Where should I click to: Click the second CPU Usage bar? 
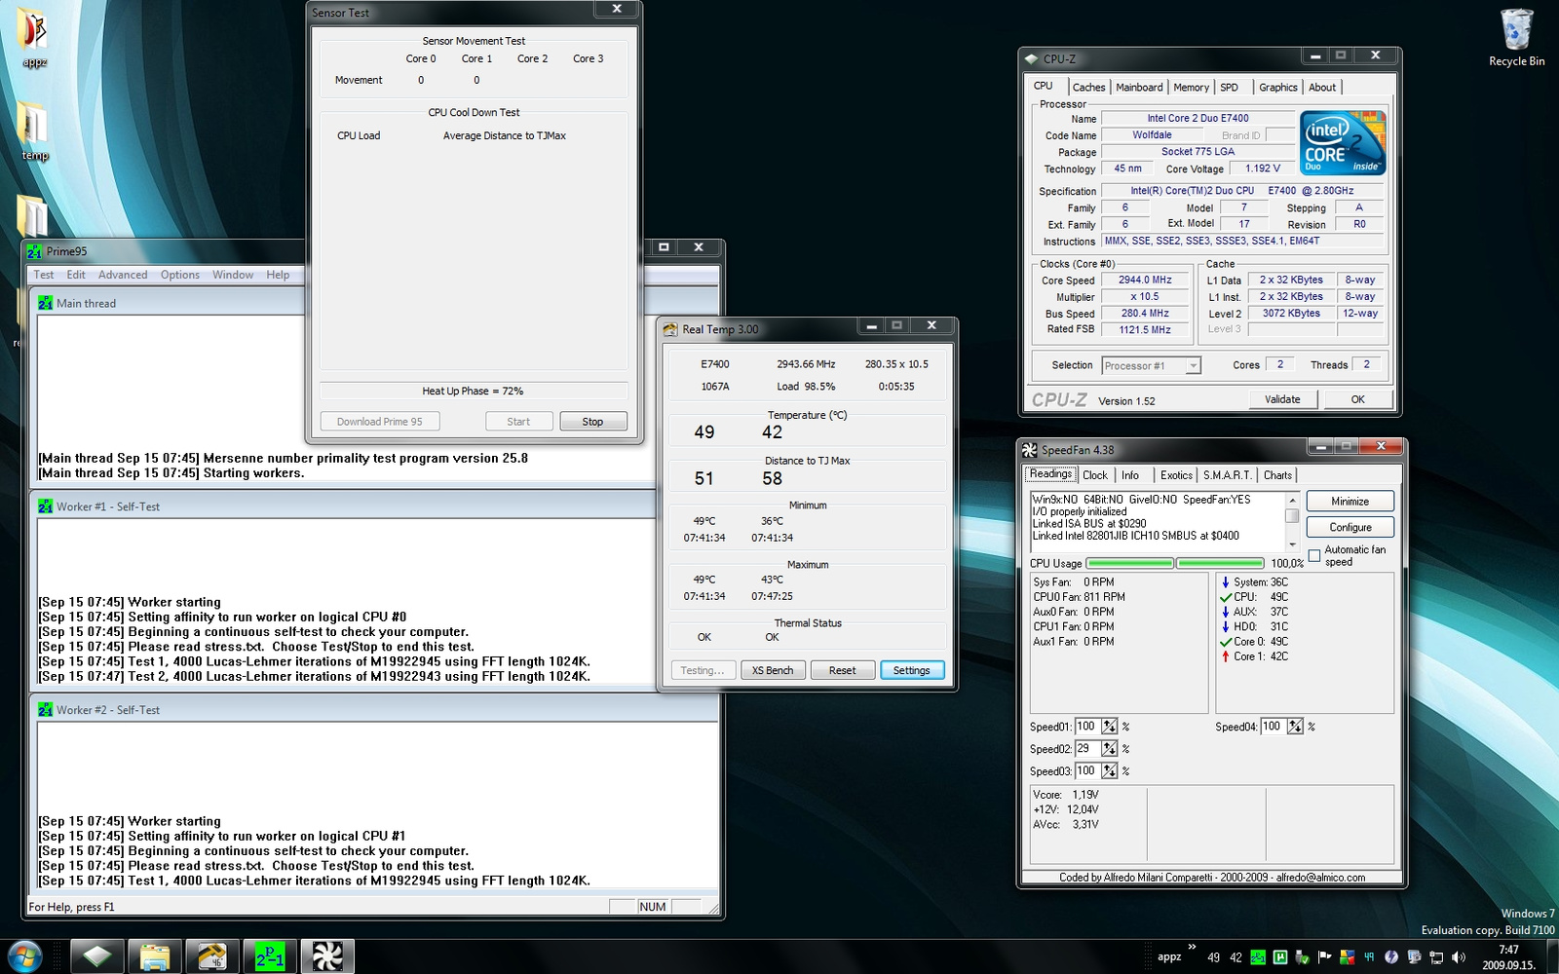pos(1220,563)
